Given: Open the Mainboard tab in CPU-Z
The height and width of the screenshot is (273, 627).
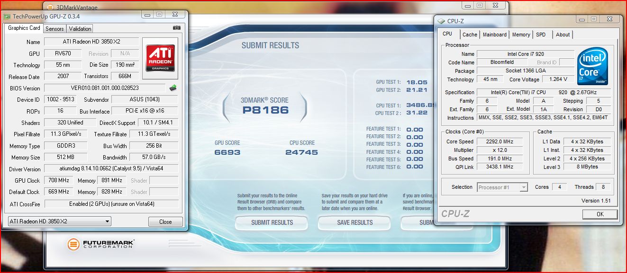Looking at the screenshot, I should pyautogui.click(x=495, y=35).
